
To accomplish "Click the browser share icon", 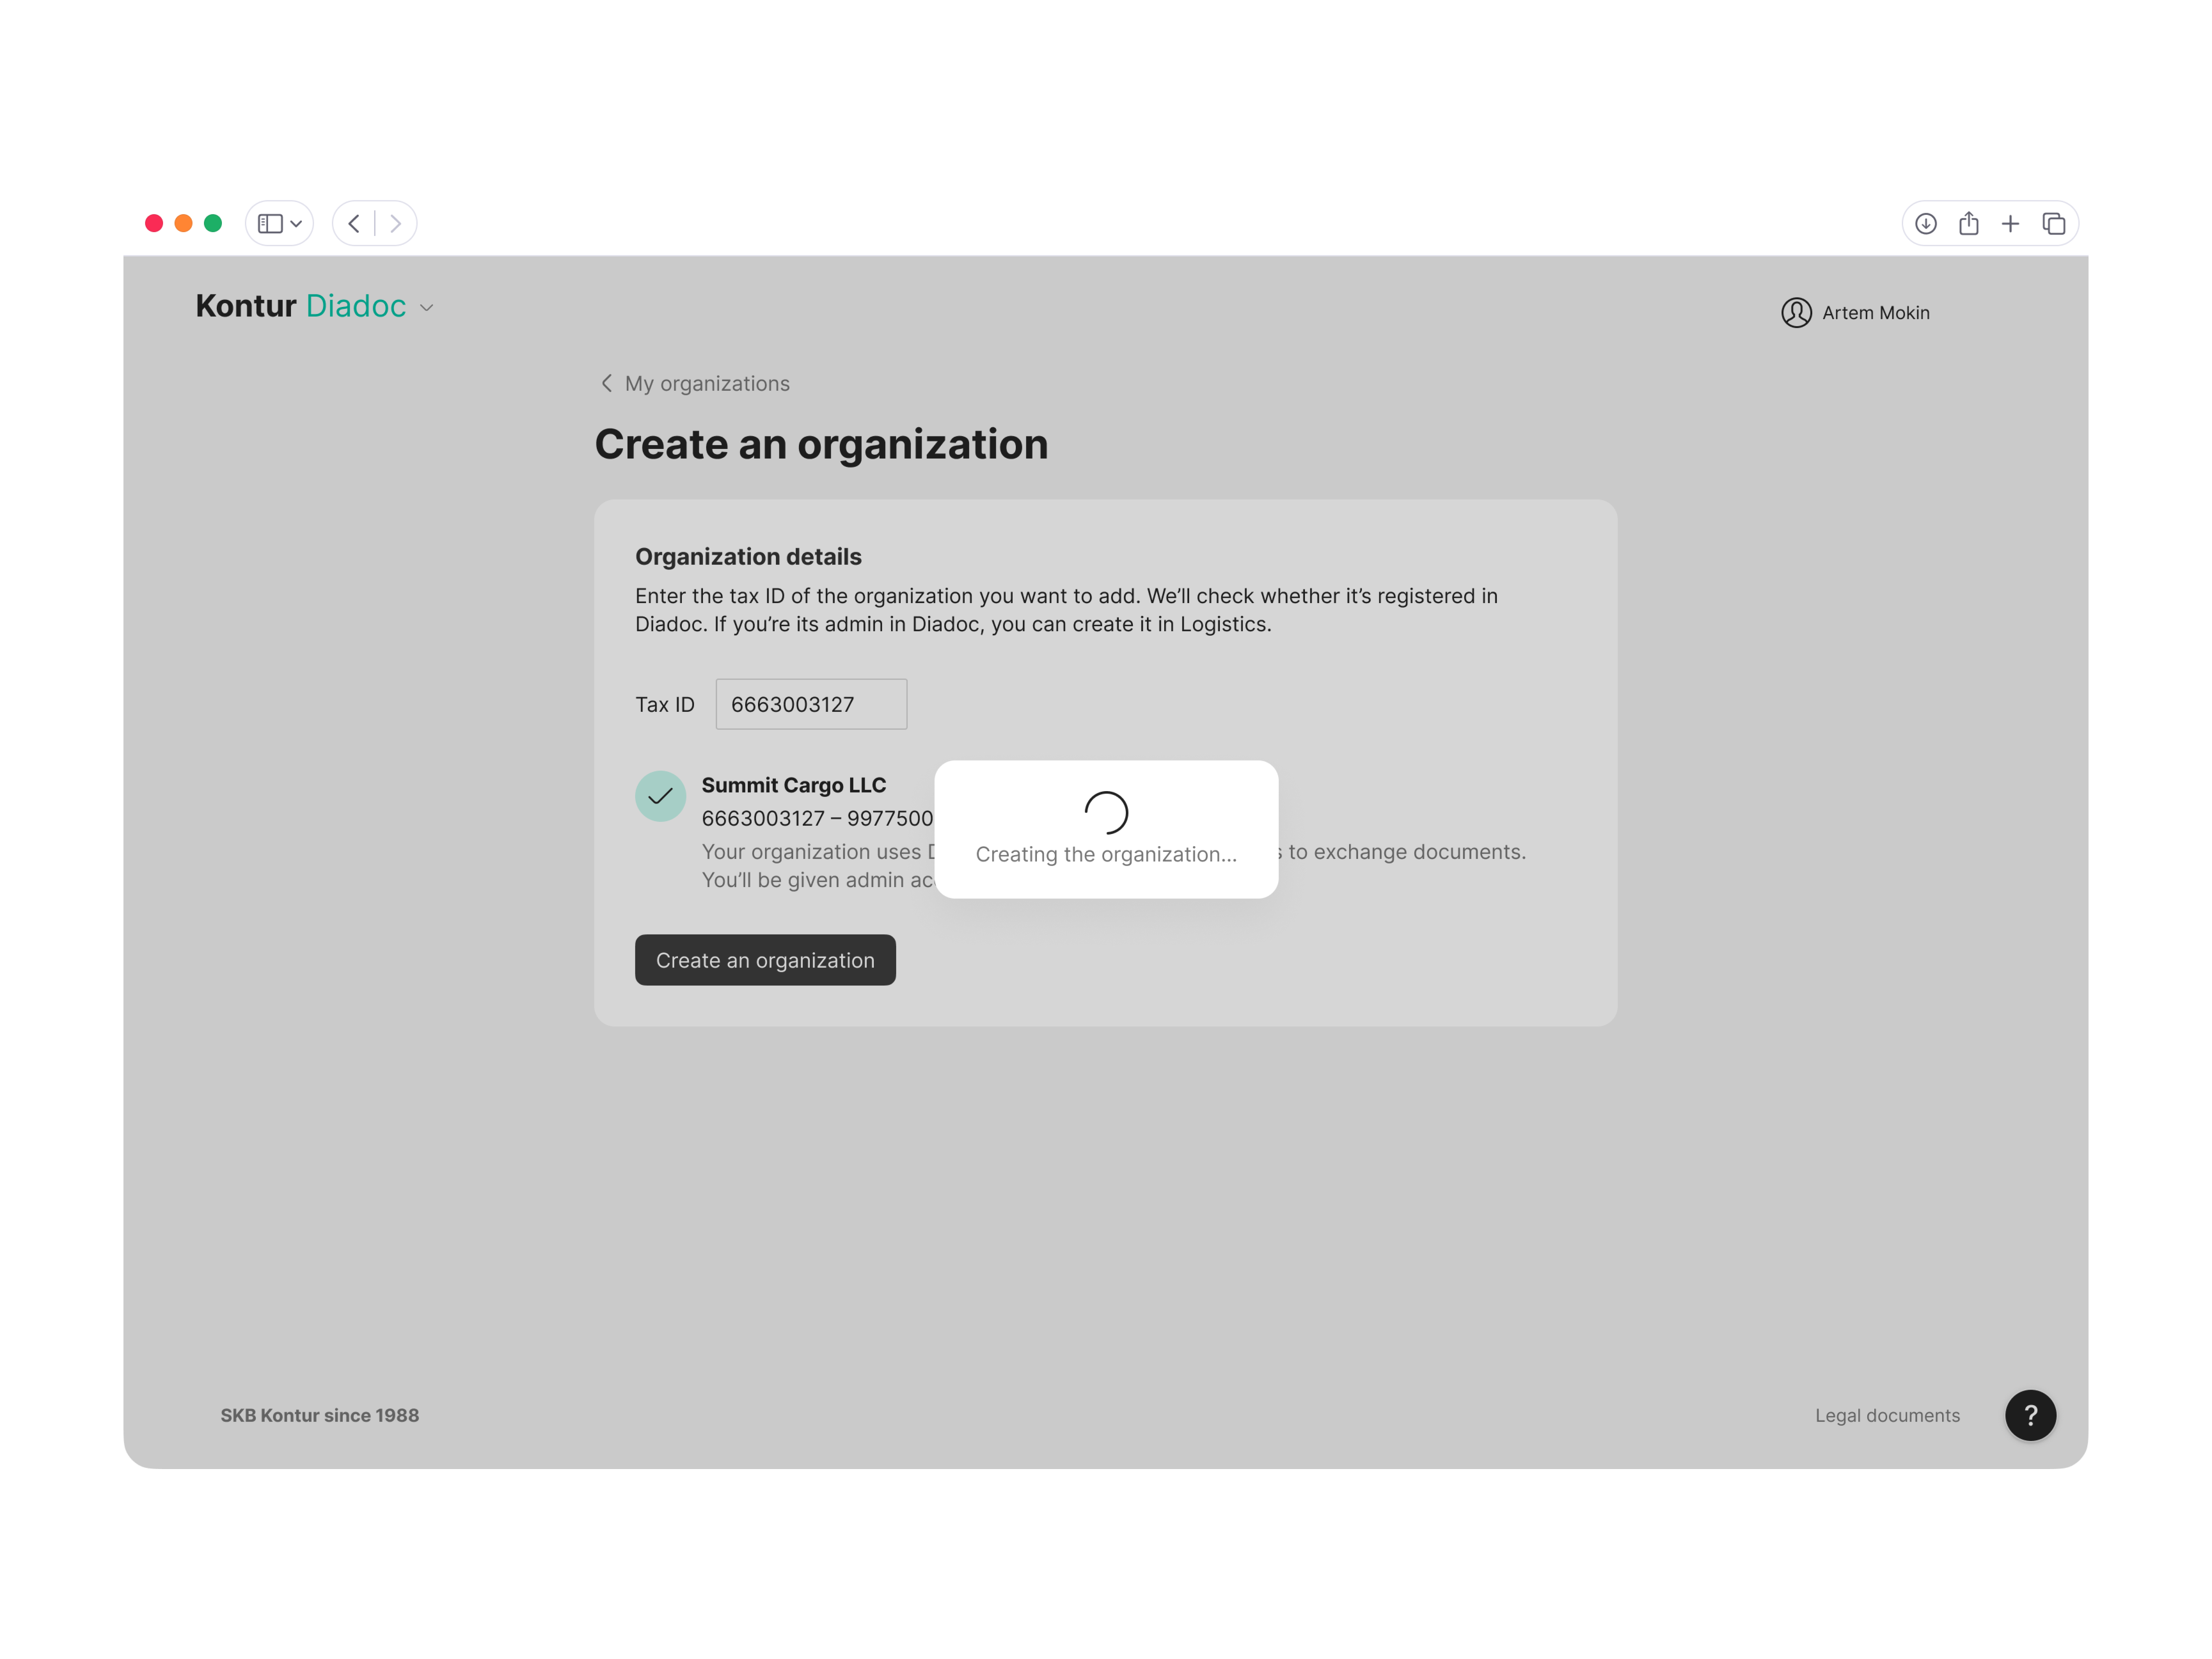I will 1969,223.
